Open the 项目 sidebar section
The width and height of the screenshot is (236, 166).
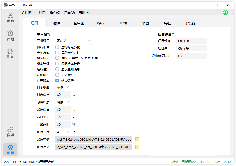10,18
